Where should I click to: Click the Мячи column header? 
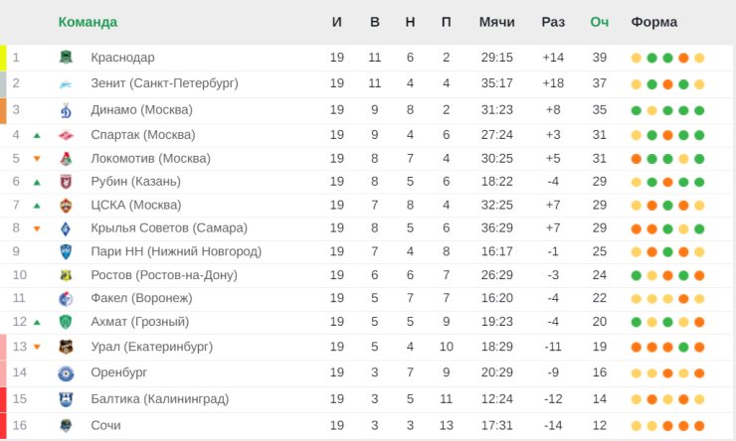[496, 22]
